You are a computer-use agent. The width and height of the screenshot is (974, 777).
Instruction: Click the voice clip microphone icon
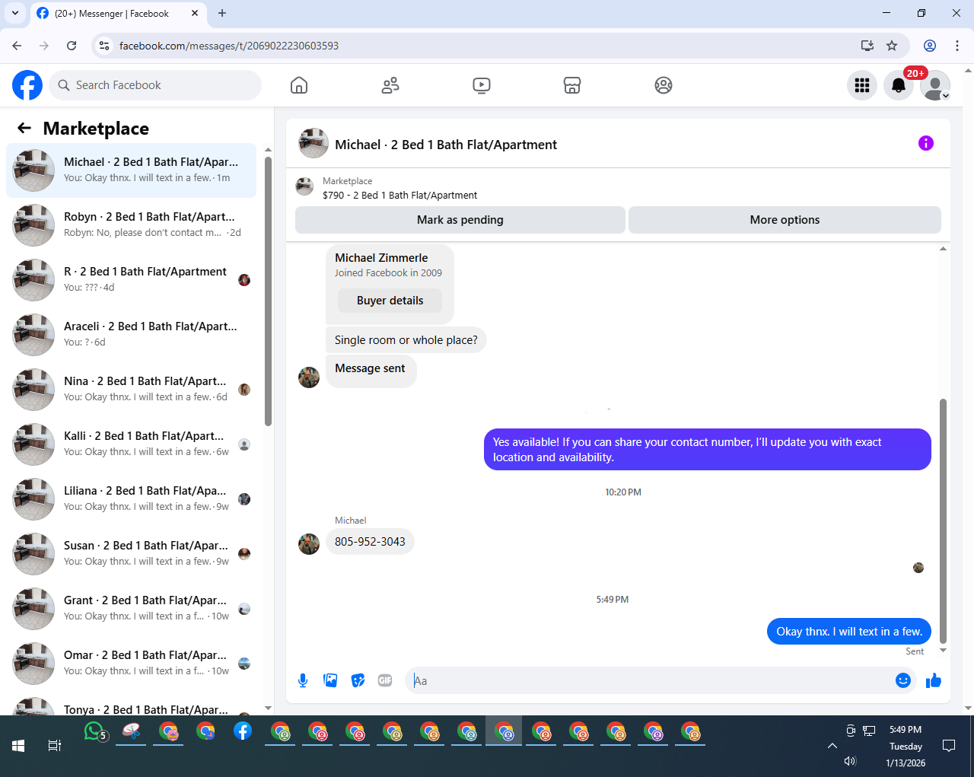click(x=303, y=680)
